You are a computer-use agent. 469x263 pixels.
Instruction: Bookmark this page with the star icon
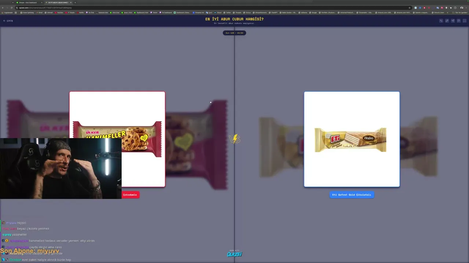[x=409, y=8]
